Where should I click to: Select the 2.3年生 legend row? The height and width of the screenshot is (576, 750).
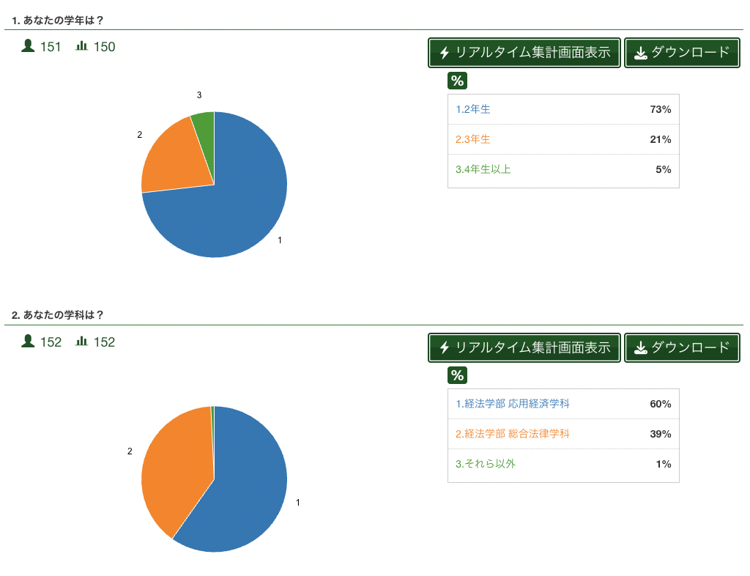(563, 139)
